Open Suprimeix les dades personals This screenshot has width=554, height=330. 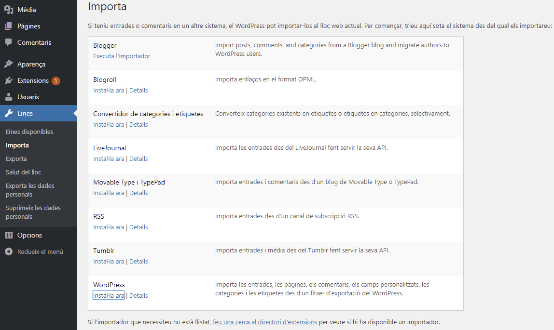[33, 212]
